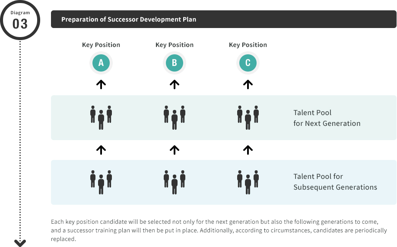Image resolution: width=397 pixels, height=247 pixels.
Task: Click the arrow between pools under column C
Action: tap(248, 150)
